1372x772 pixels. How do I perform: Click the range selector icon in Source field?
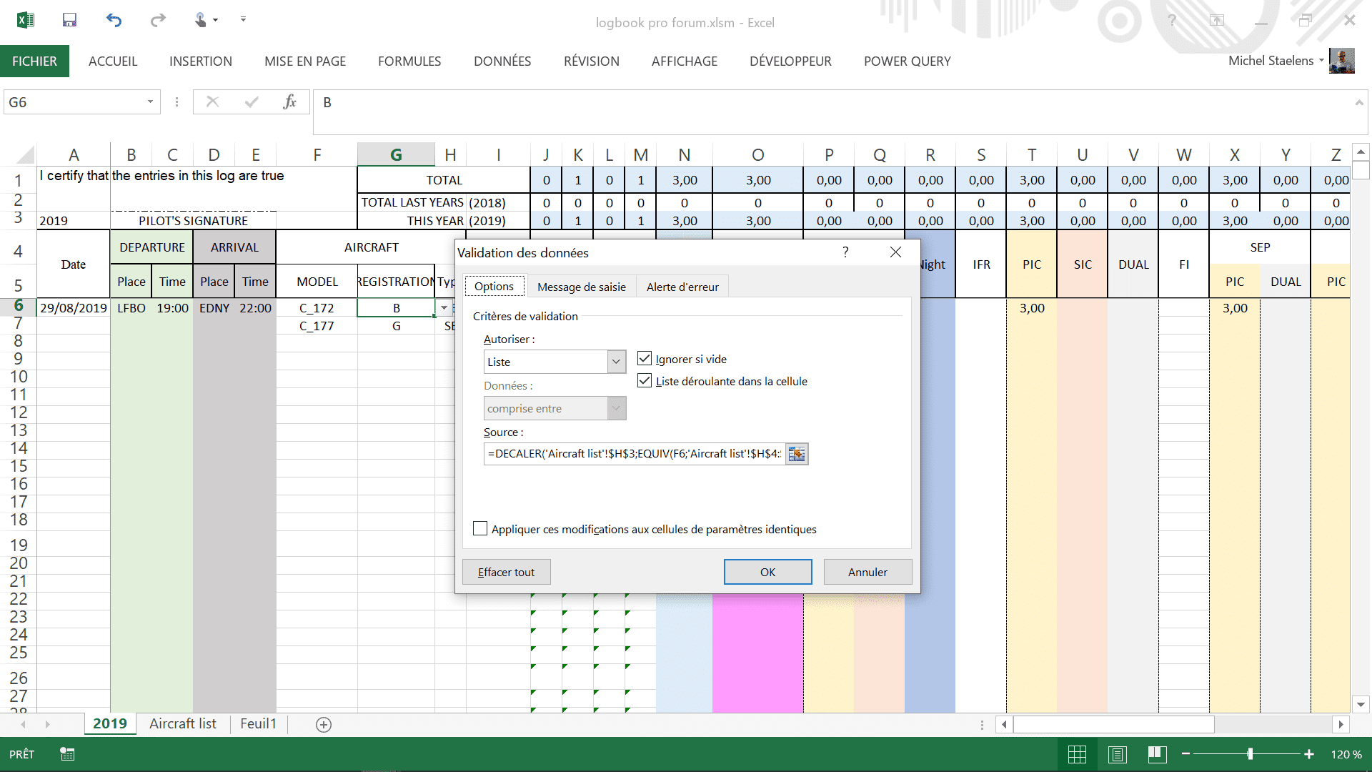tap(797, 454)
